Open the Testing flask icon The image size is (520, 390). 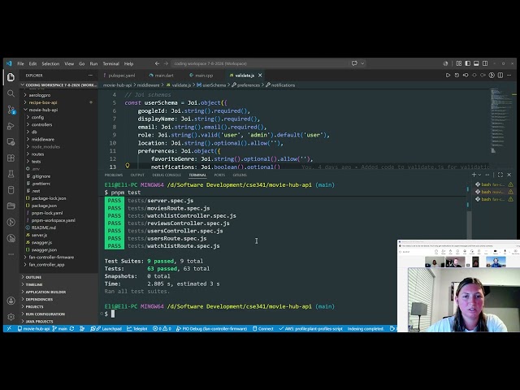(x=11, y=174)
